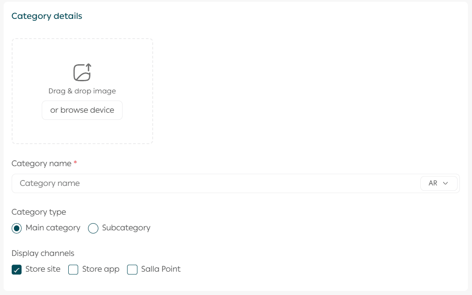This screenshot has height=295, width=472.
Task: Enable the Store app checkbox
Action: [73, 269]
